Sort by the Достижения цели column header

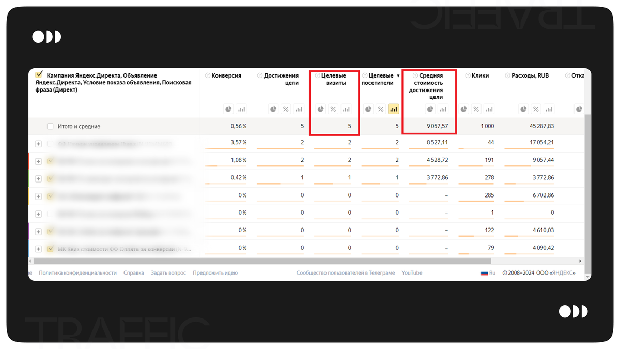281,79
